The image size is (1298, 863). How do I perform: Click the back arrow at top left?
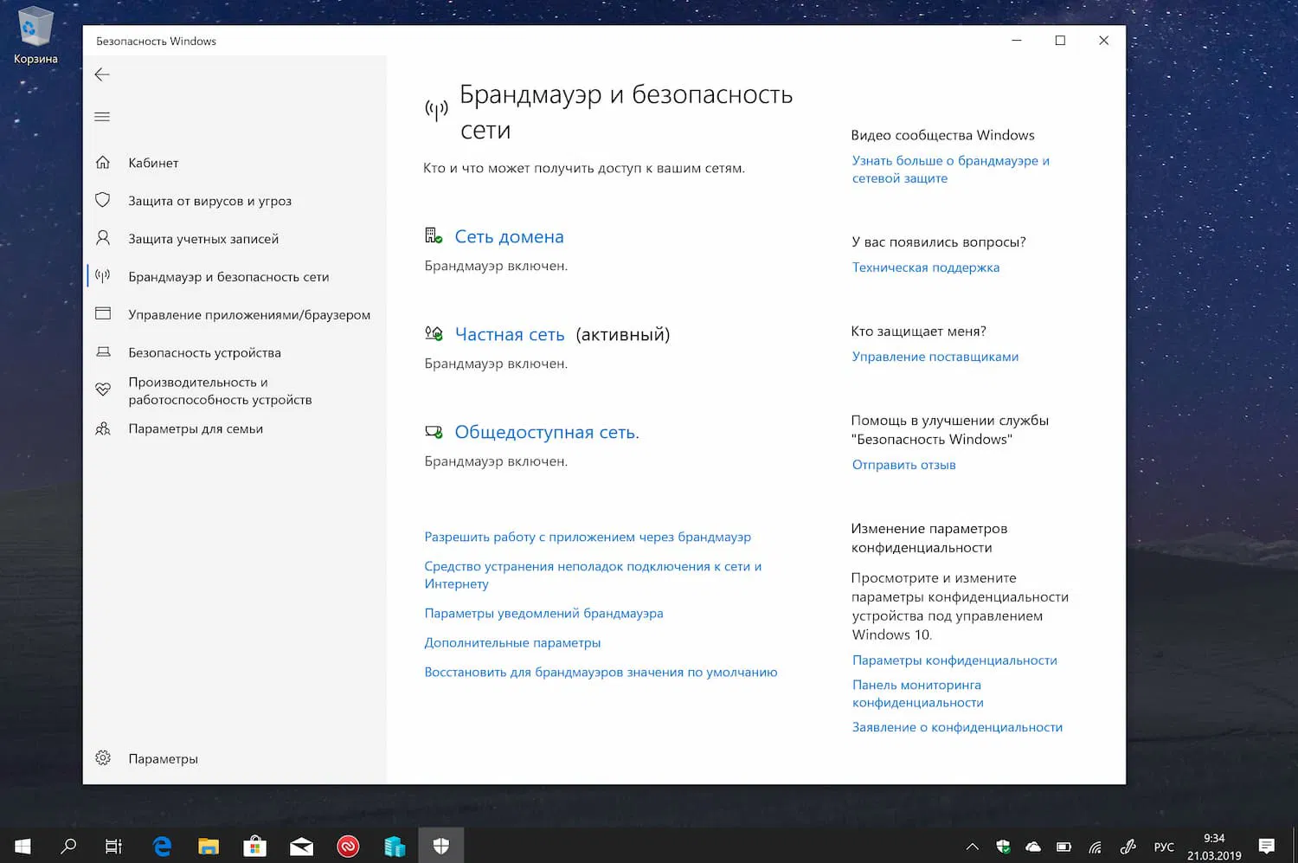[x=101, y=74]
